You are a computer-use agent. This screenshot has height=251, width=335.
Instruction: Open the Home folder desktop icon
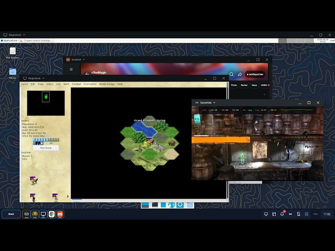13,74
